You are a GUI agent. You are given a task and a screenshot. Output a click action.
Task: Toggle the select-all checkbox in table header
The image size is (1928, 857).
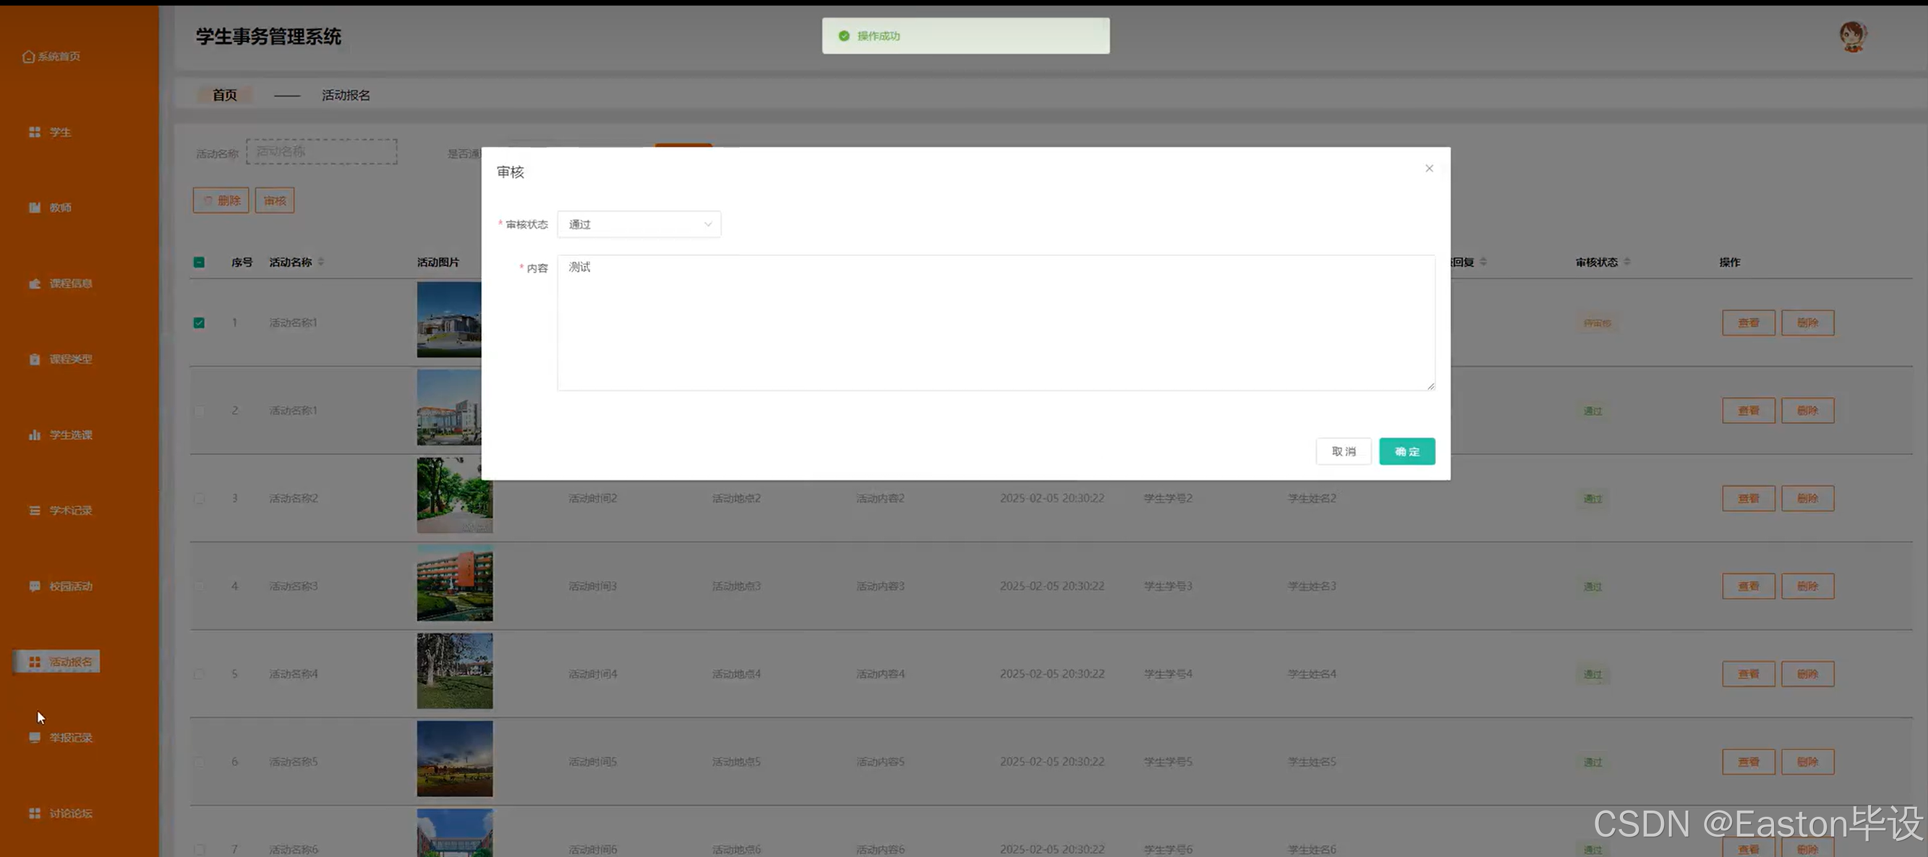(x=199, y=262)
